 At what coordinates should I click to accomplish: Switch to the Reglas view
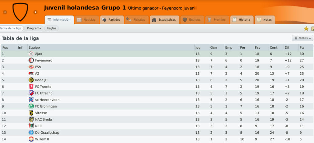(52, 28)
